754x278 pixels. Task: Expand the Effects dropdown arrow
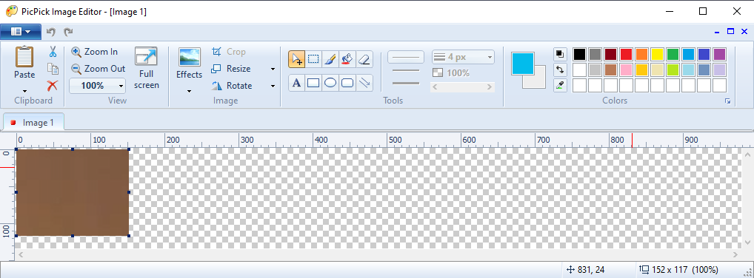pyautogui.click(x=190, y=91)
